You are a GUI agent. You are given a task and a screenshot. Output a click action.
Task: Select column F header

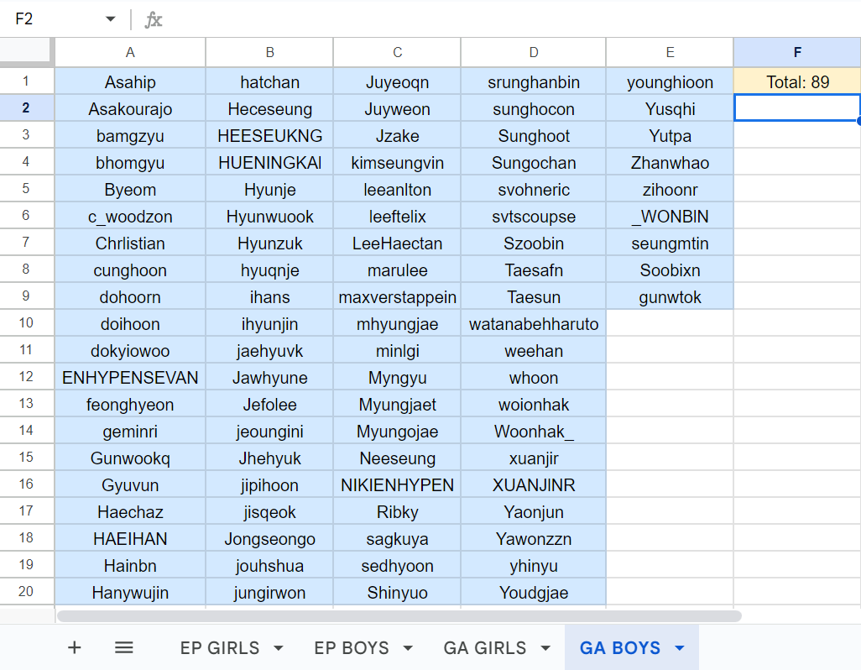coord(797,52)
